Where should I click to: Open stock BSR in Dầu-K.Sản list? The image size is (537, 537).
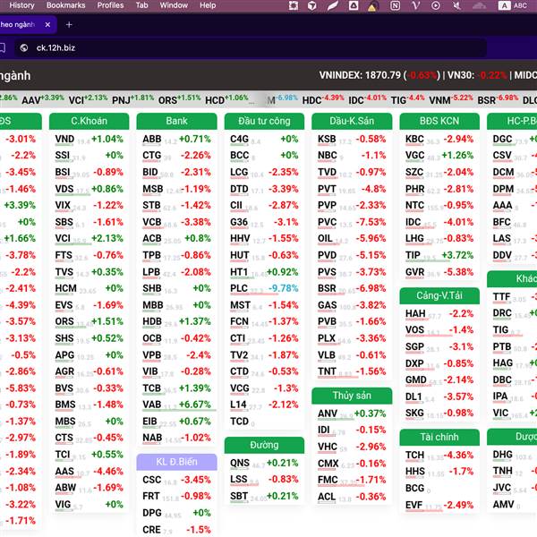[327, 289]
